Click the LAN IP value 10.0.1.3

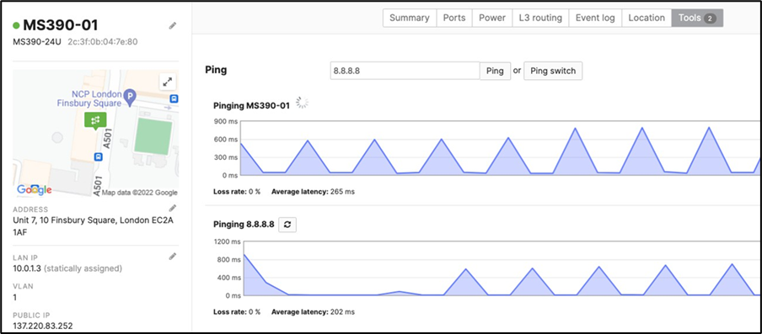(27, 268)
